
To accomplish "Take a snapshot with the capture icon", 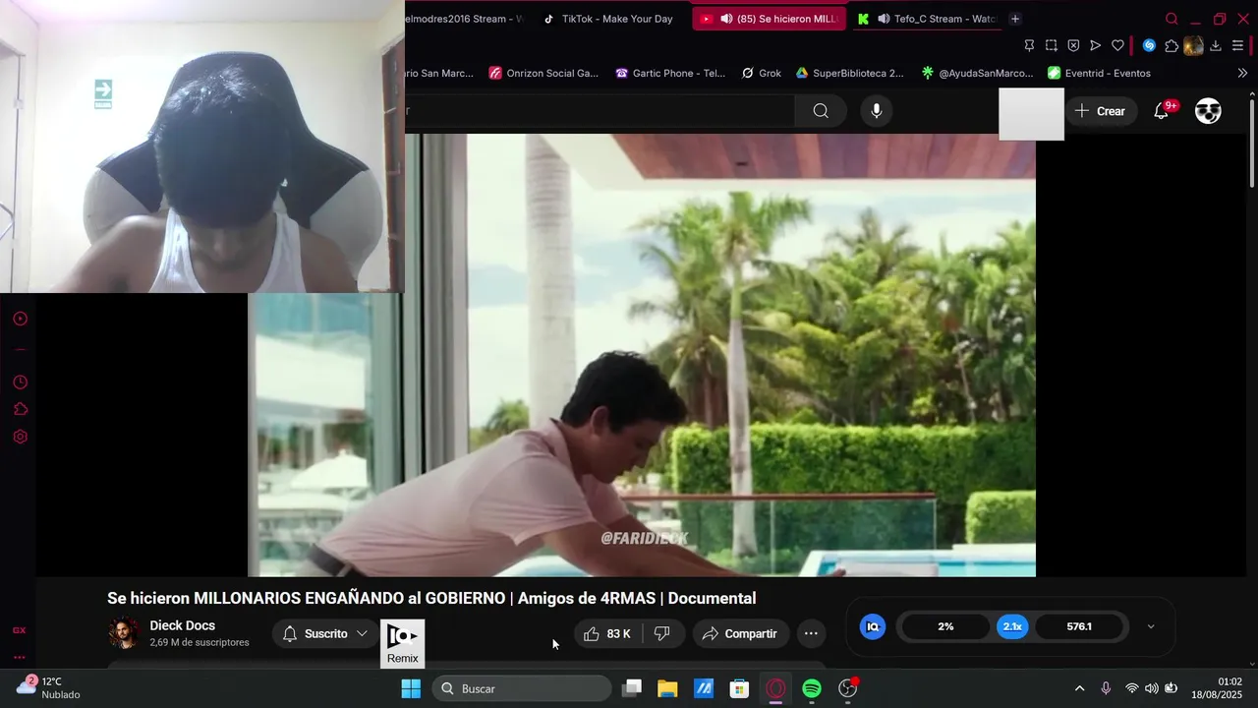I will click(x=1052, y=45).
